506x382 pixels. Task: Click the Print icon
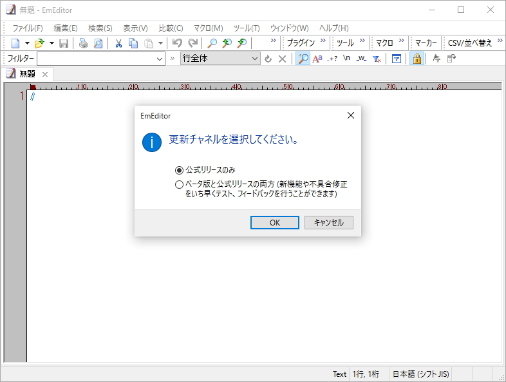[84, 43]
